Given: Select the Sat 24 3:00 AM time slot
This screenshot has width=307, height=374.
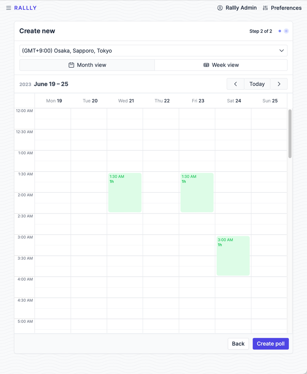Looking at the screenshot, I should pyautogui.click(x=233, y=256).
